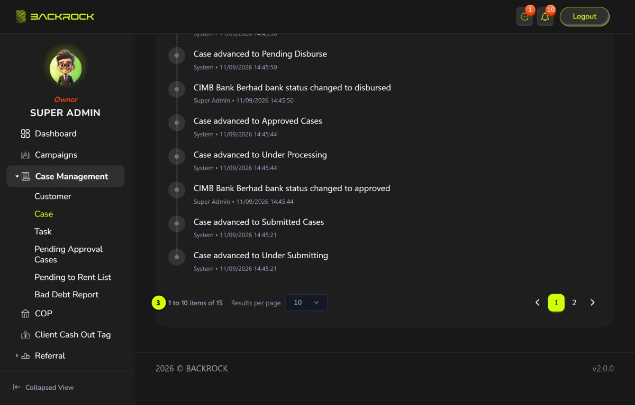Select the Case submenu item

coord(44,214)
